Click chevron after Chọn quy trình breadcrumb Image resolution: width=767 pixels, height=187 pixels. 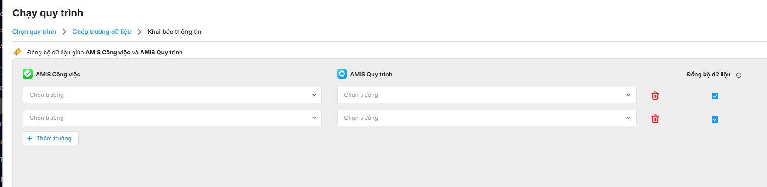(64, 32)
